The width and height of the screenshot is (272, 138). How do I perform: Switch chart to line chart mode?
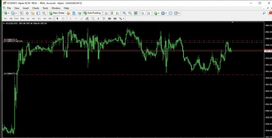117,13
